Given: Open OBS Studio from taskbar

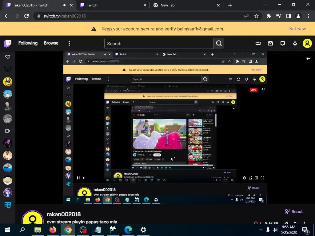Looking at the screenshot, I should coord(83,230).
